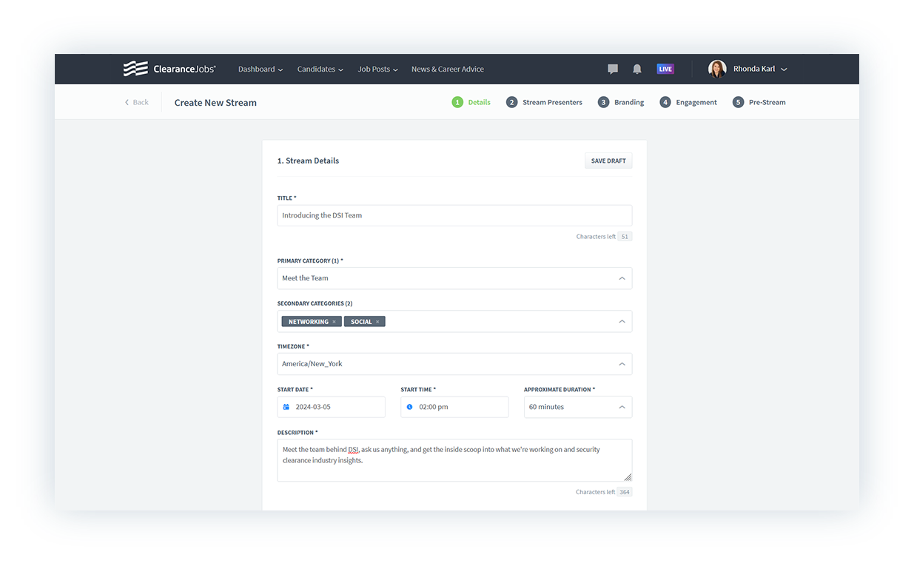Open the chat messages icon
This screenshot has width=914, height=563.
click(x=613, y=69)
